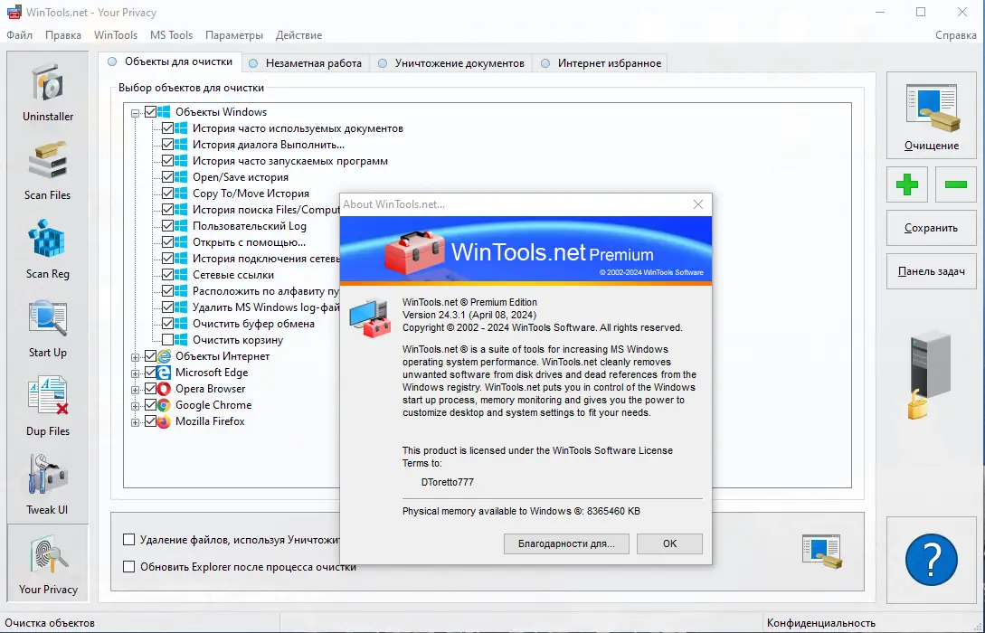Click the server with padlock icon
The height and width of the screenshot is (633, 985).
pyautogui.click(x=928, y=375)
